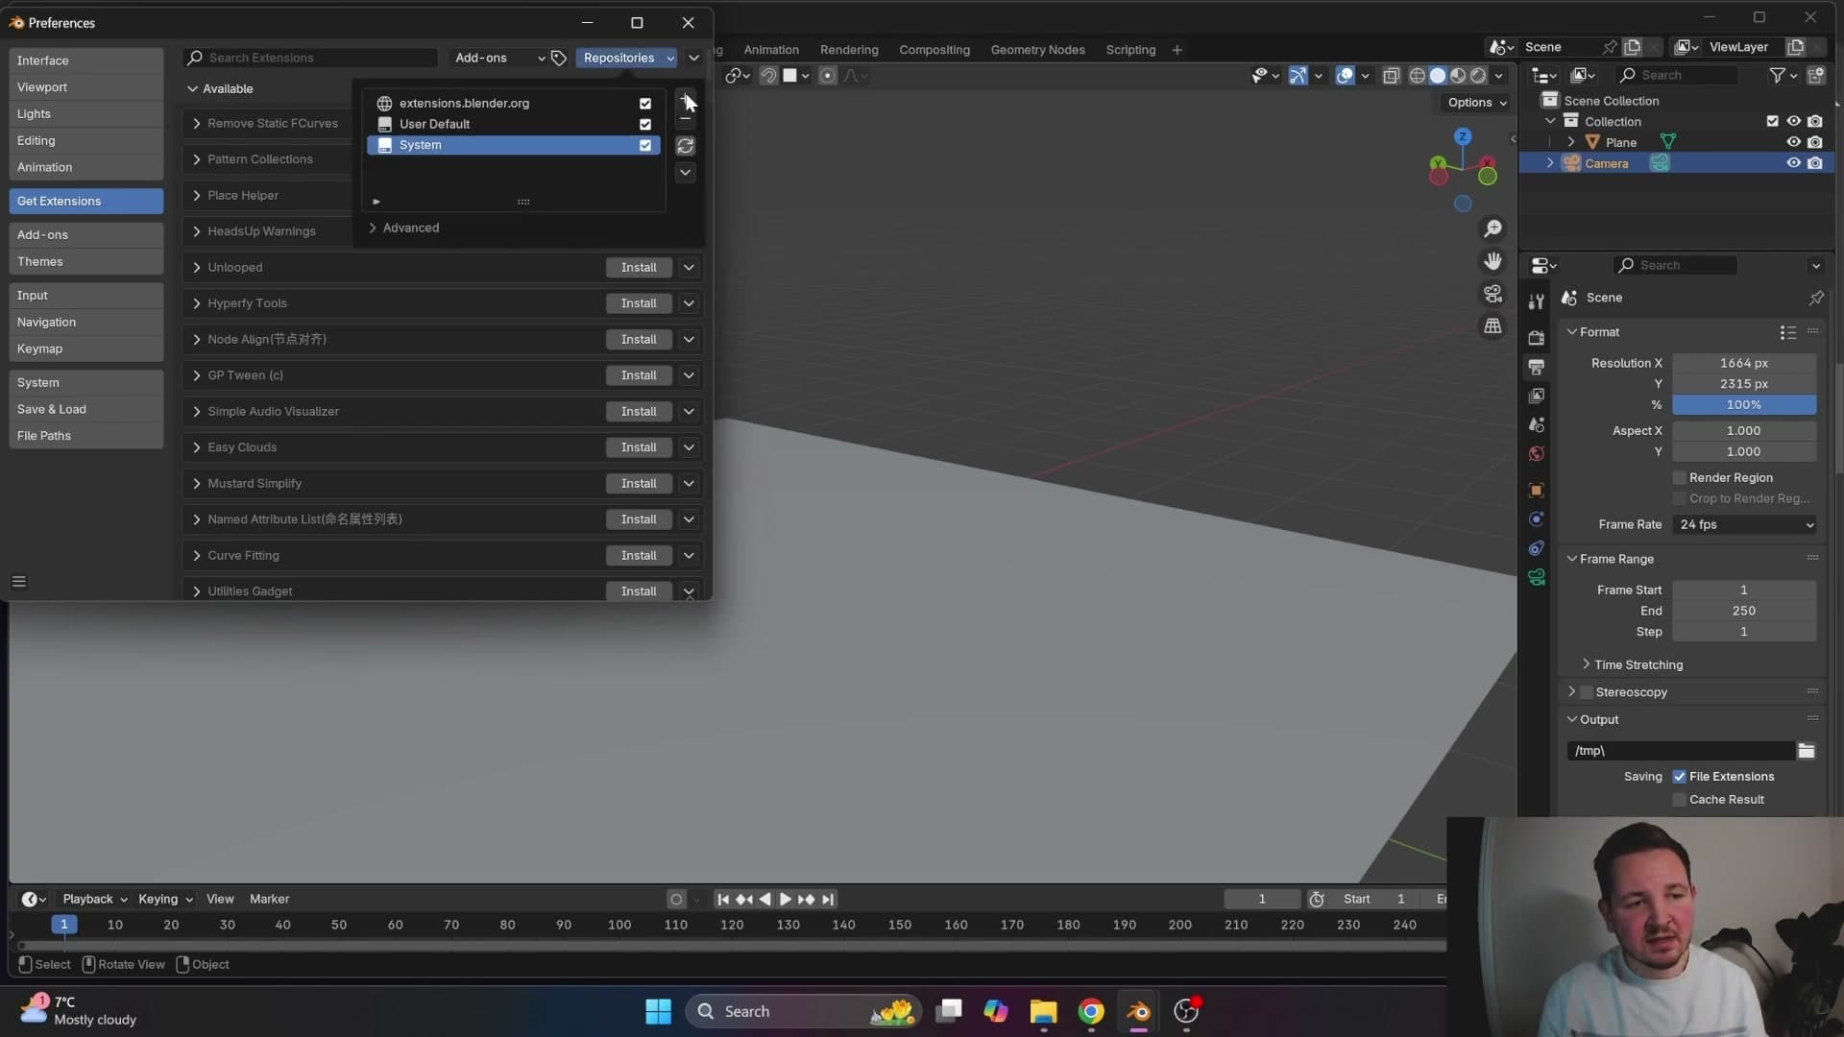Toggle proportional editing in viewport header
Screen dimensions: 1844x1037
827,76
